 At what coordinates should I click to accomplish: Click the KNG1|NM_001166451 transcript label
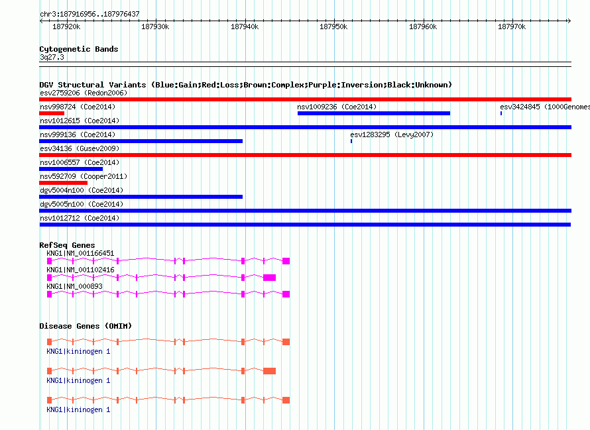click(80, 254)
